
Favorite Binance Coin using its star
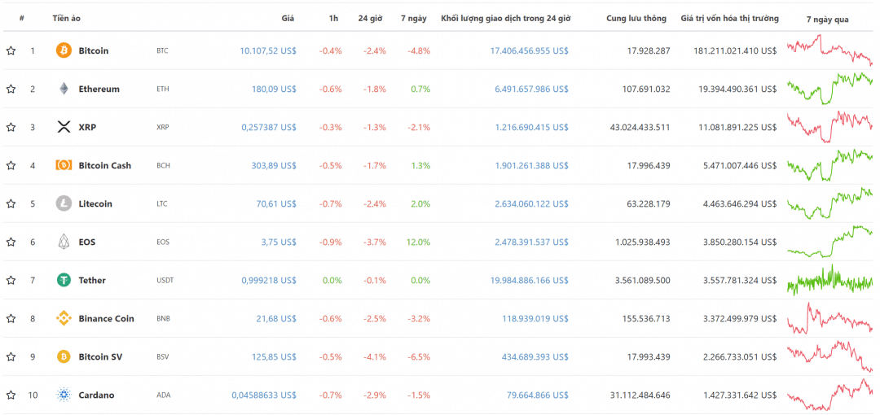pos(11,318)
